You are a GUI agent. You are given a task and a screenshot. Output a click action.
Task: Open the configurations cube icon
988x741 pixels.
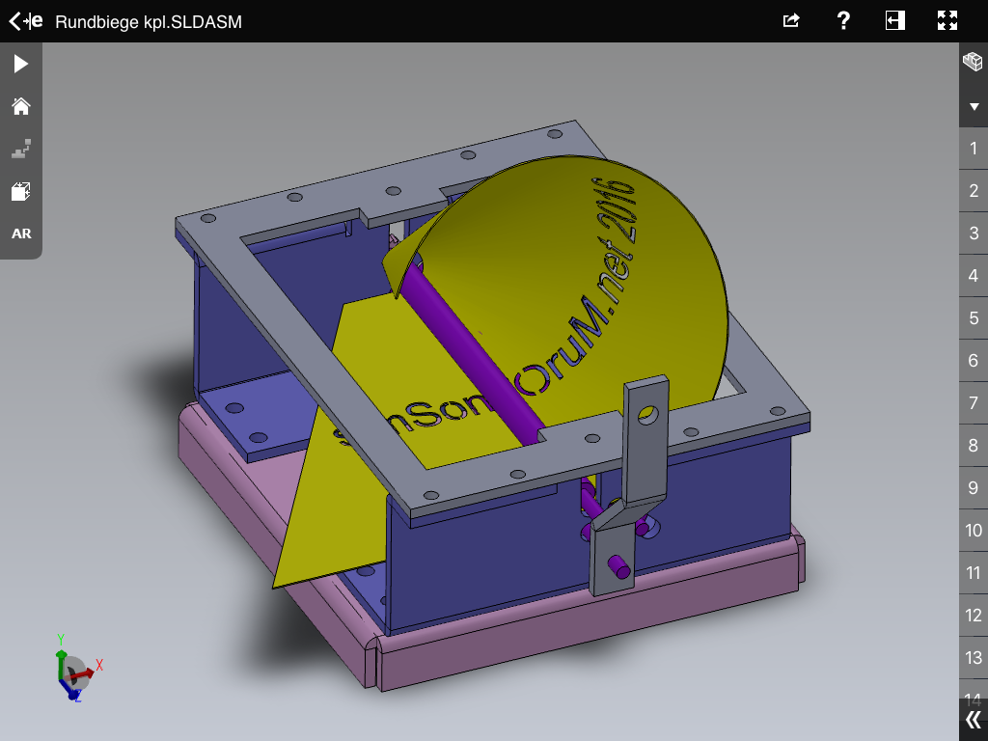[x=973, y=63]
